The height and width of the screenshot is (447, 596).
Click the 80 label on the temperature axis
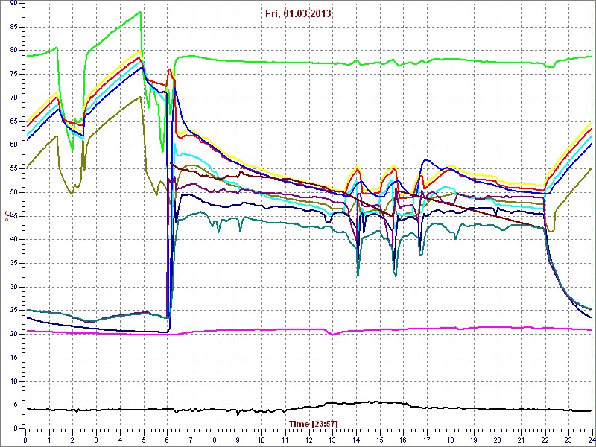tap(14, 50)
